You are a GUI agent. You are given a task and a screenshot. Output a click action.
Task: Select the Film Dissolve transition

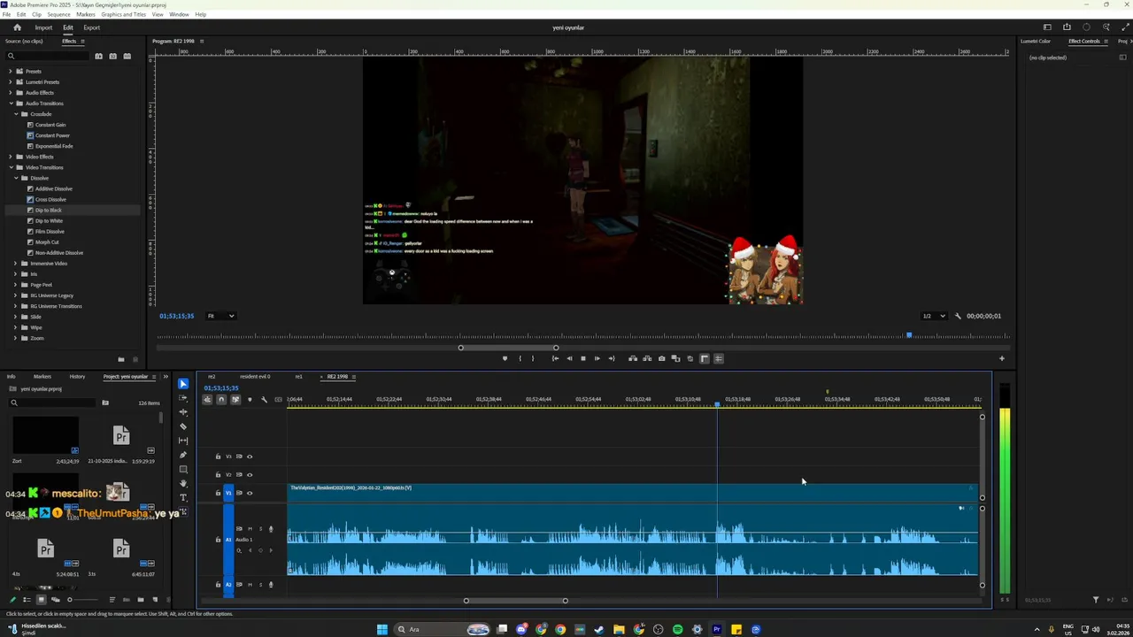pos(50,232)
